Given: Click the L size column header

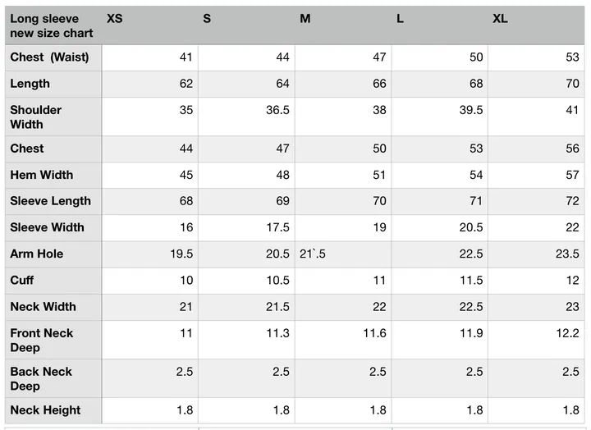Looking at the screenshot, I should click(x=400, y=19).
